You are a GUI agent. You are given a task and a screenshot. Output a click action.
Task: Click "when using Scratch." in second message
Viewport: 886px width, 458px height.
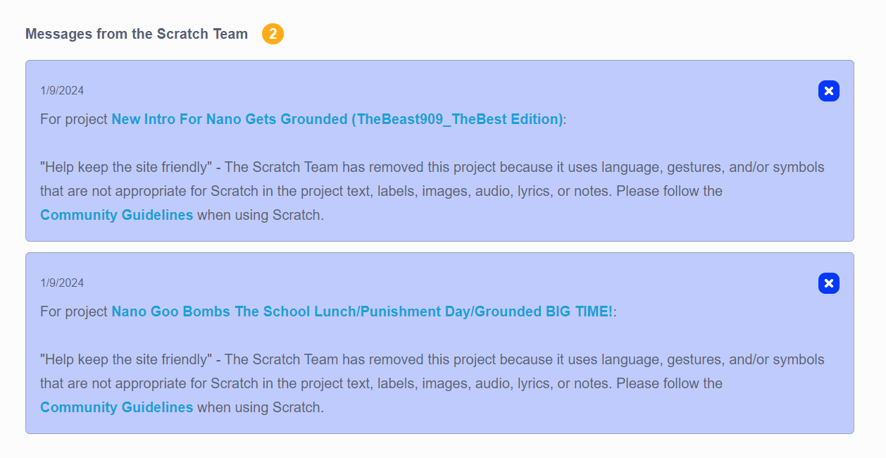(x=261, y=407)
